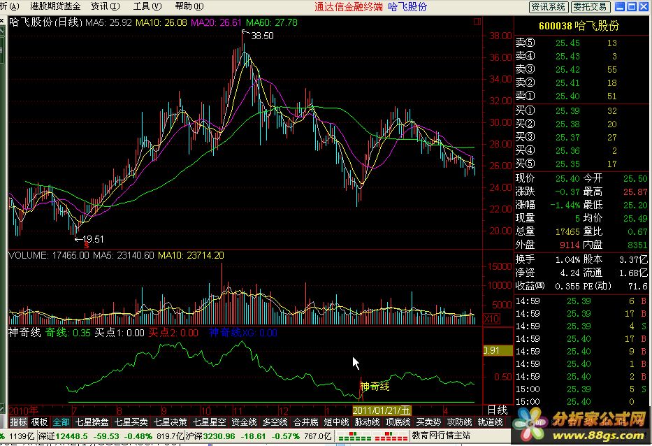Switch to the 买卖势 indicator

428,422
